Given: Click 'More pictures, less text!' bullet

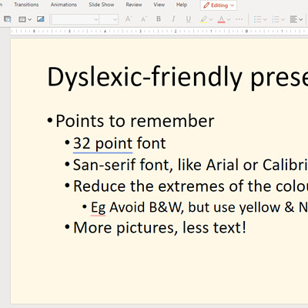Looking at the screenshot, I should (159, 228).
